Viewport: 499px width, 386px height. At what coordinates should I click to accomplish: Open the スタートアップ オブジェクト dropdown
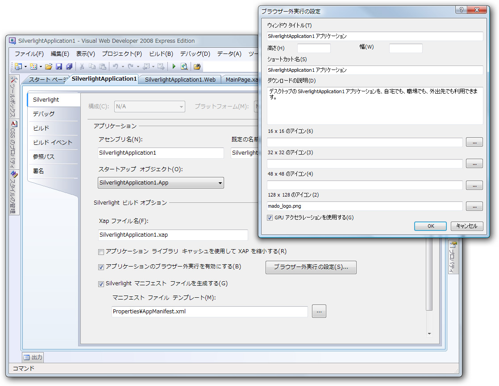220,183
